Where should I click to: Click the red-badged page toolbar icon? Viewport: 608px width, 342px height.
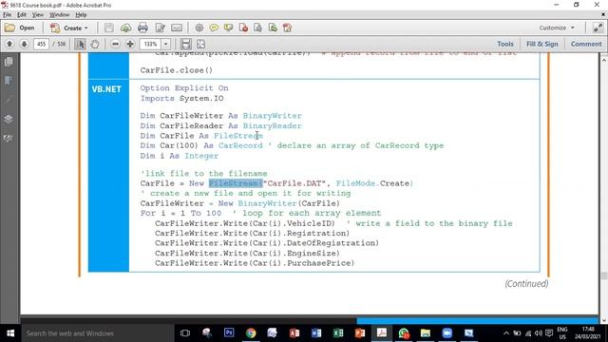pos(243,28)
